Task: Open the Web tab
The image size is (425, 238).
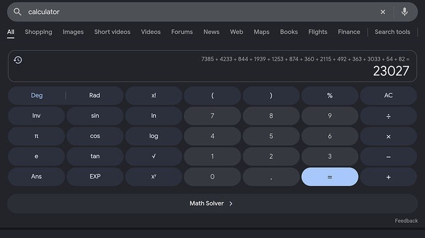Action: coord(237,32)
